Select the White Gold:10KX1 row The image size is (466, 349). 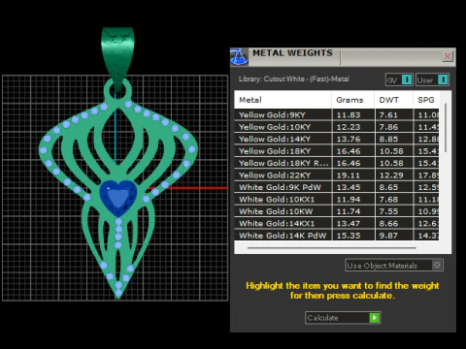point(337,200)
